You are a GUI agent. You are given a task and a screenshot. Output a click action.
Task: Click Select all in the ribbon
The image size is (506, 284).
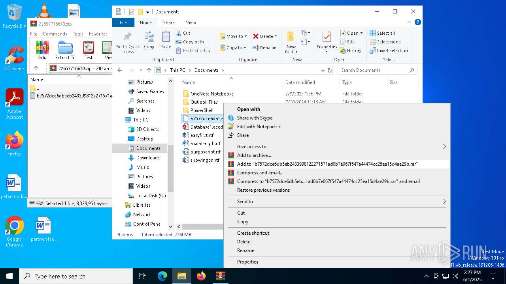(x=382, y=33)
